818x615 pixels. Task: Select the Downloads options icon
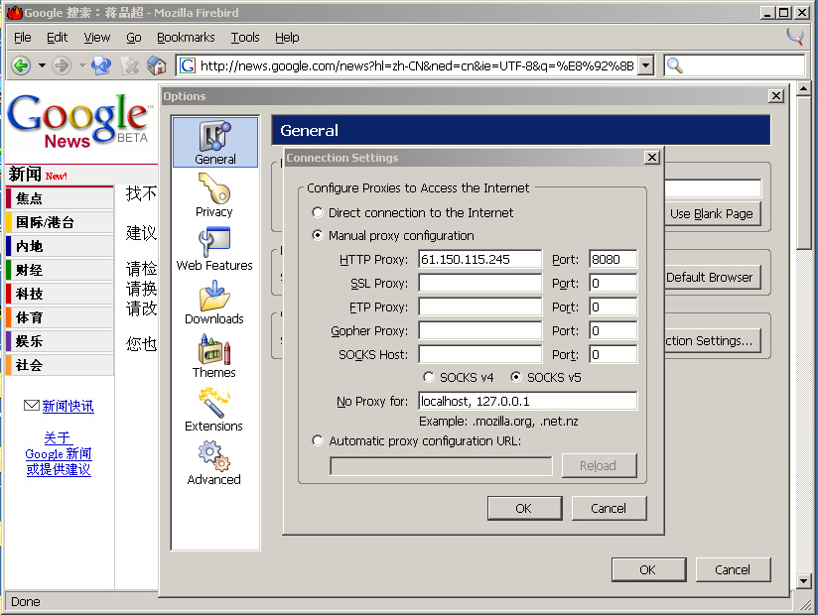tap(214, 303)
